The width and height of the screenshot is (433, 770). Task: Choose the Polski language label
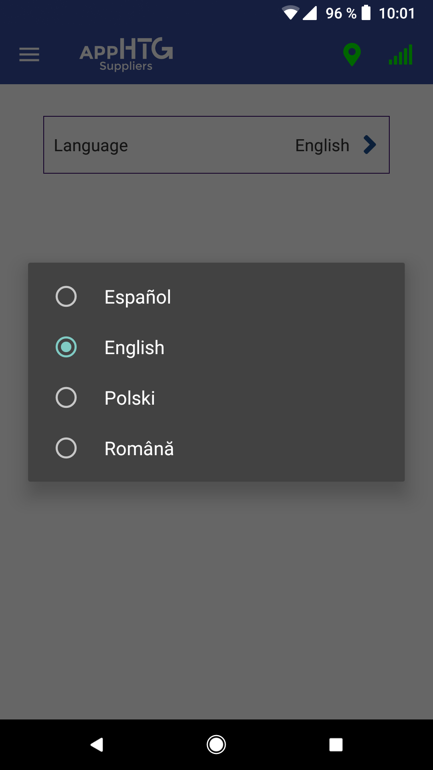point(129,398)
